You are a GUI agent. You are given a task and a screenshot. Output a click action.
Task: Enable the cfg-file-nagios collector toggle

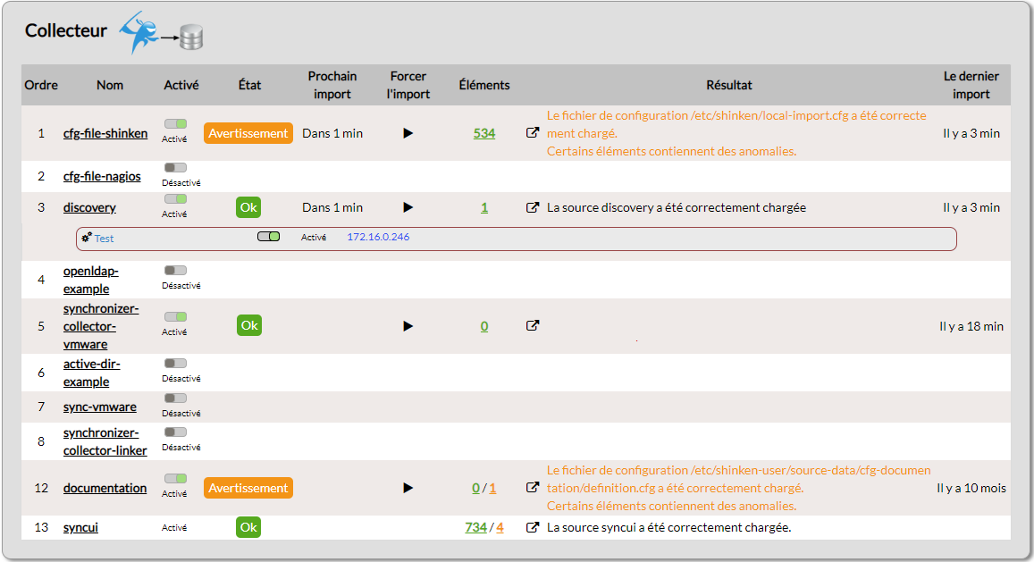click(x=175, y=167)
